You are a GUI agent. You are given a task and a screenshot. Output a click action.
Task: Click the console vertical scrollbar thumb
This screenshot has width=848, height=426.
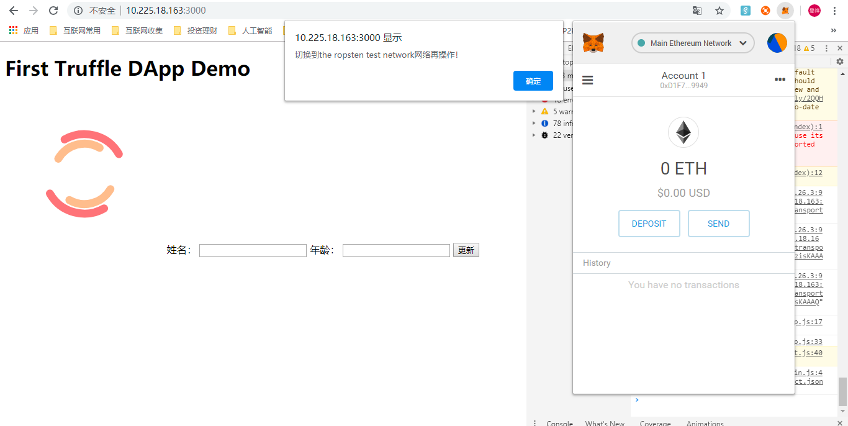point(842,391)
